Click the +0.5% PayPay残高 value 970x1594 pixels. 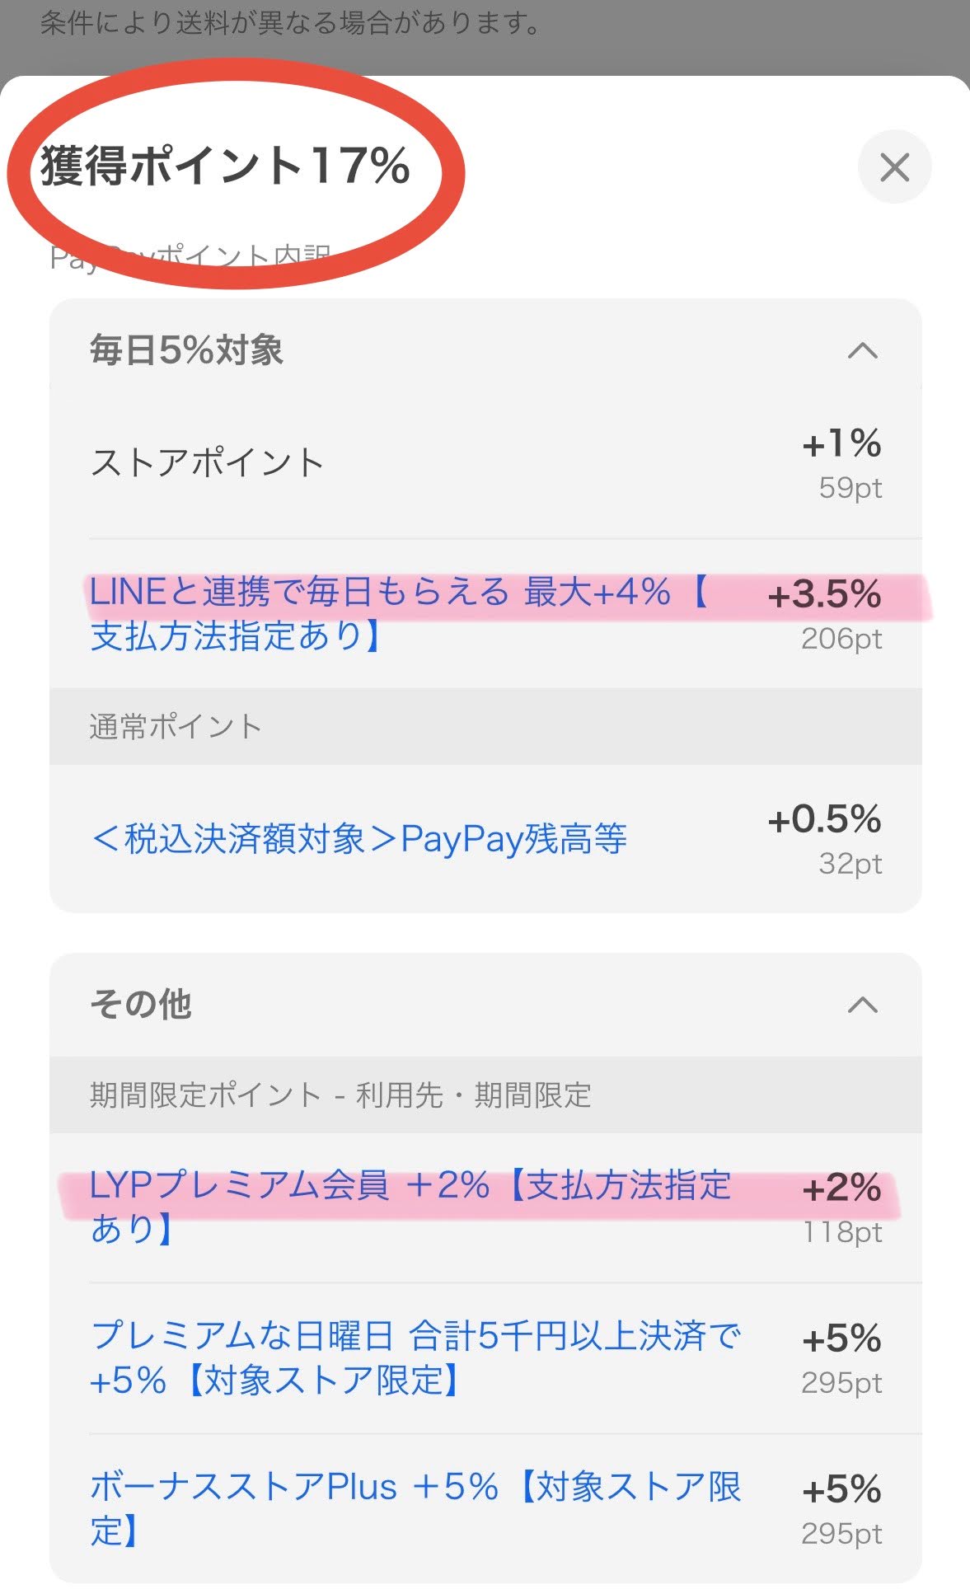point(824,820)
